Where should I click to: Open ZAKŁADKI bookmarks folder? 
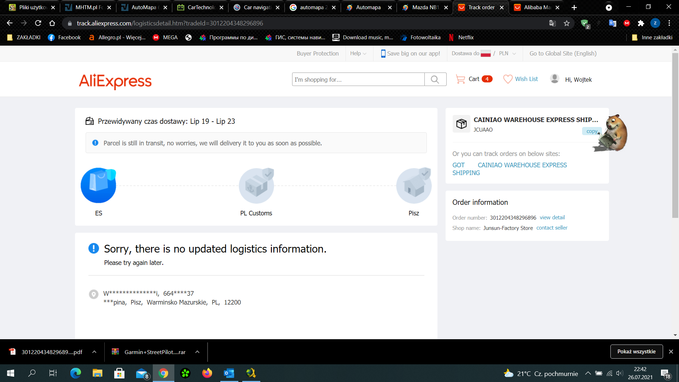pos(24,37)
